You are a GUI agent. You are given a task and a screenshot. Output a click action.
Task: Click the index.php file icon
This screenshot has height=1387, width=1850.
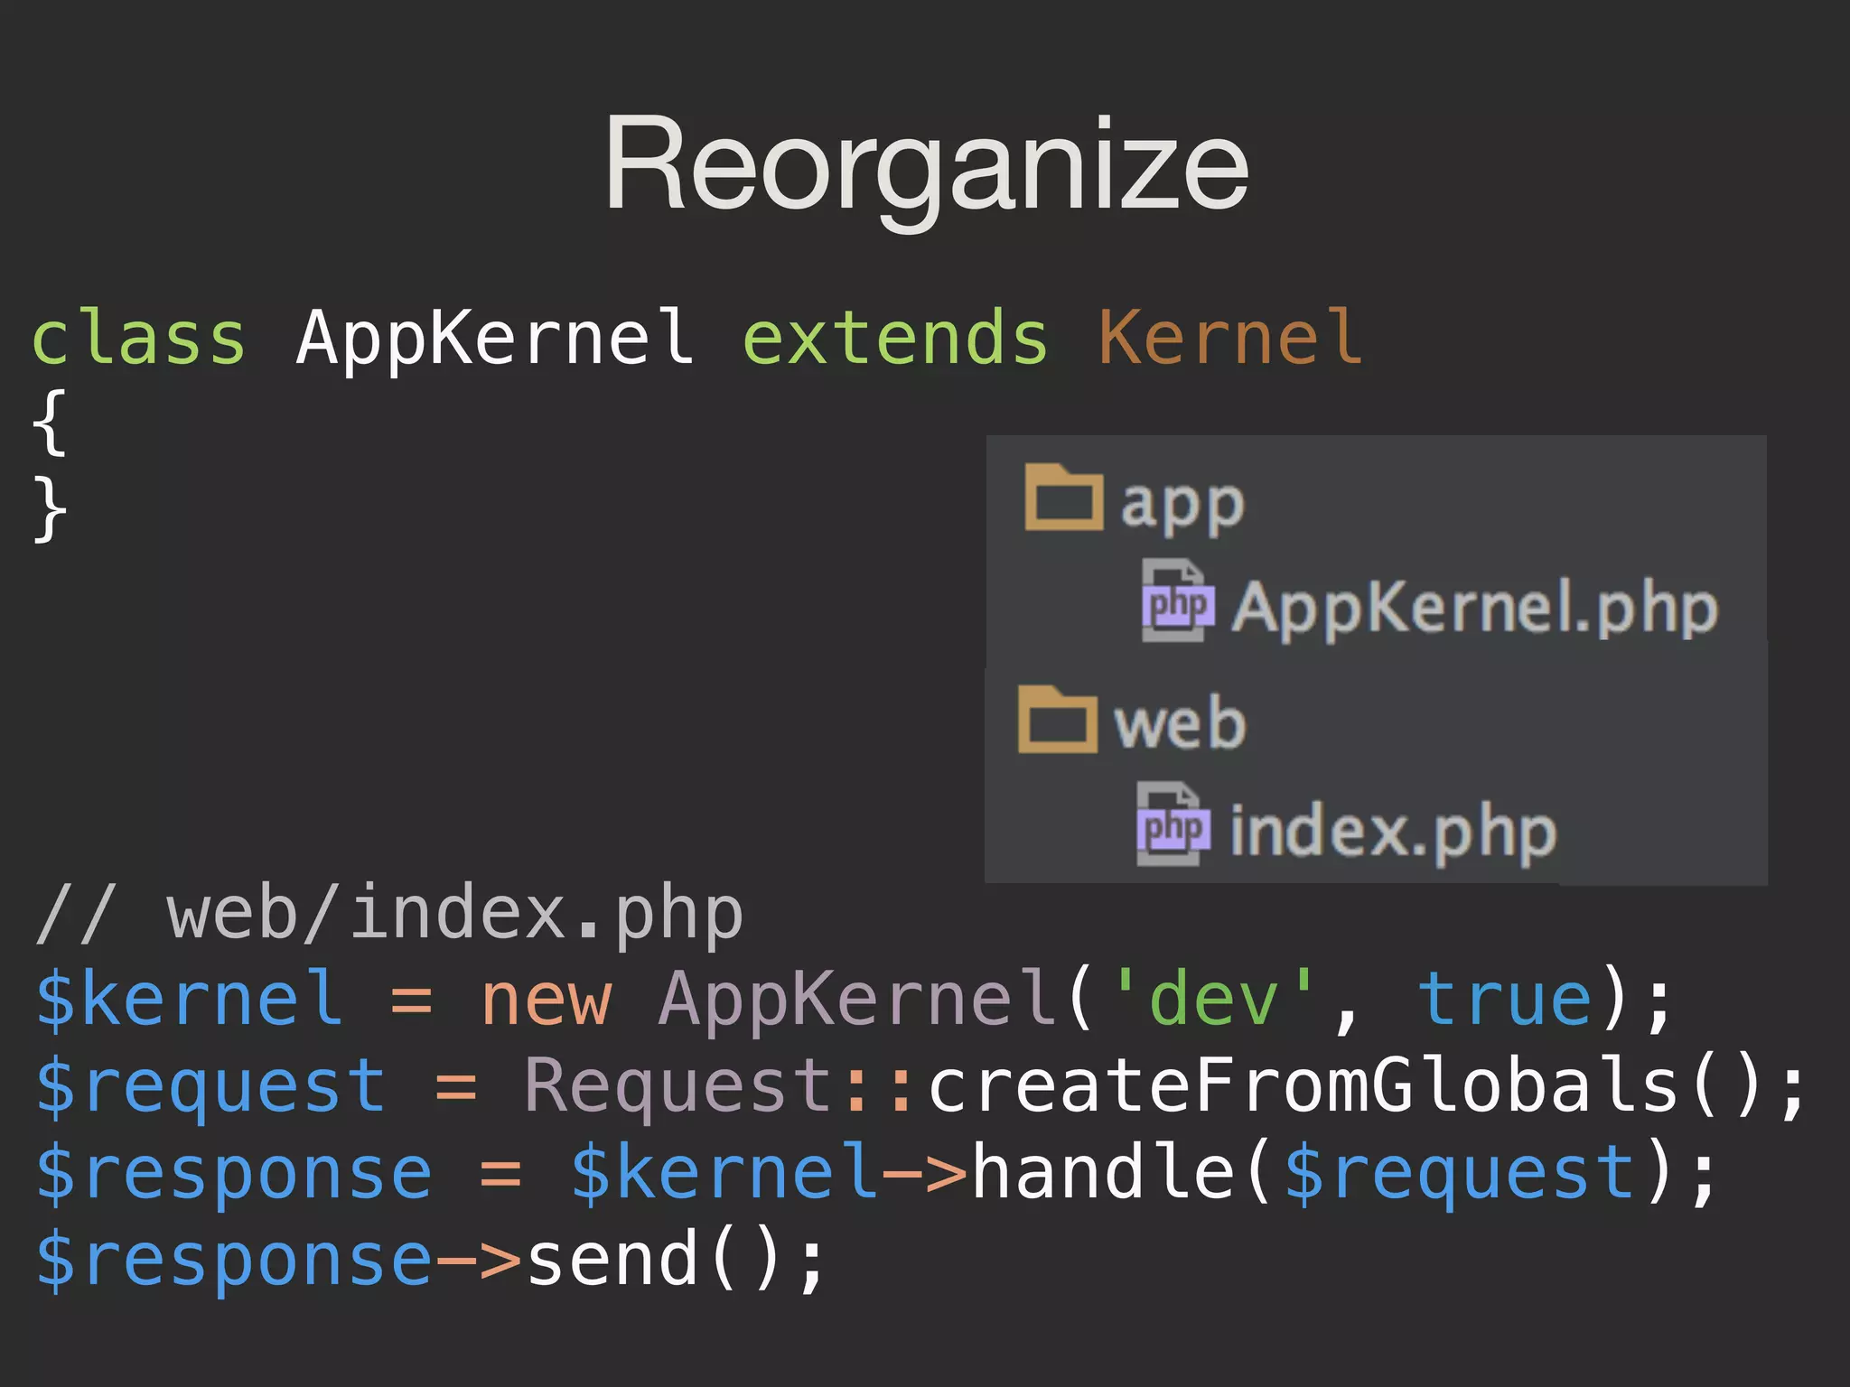[x=1173, y=824]
